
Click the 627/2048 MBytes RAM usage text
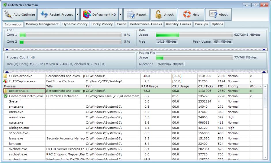point(247,35)
